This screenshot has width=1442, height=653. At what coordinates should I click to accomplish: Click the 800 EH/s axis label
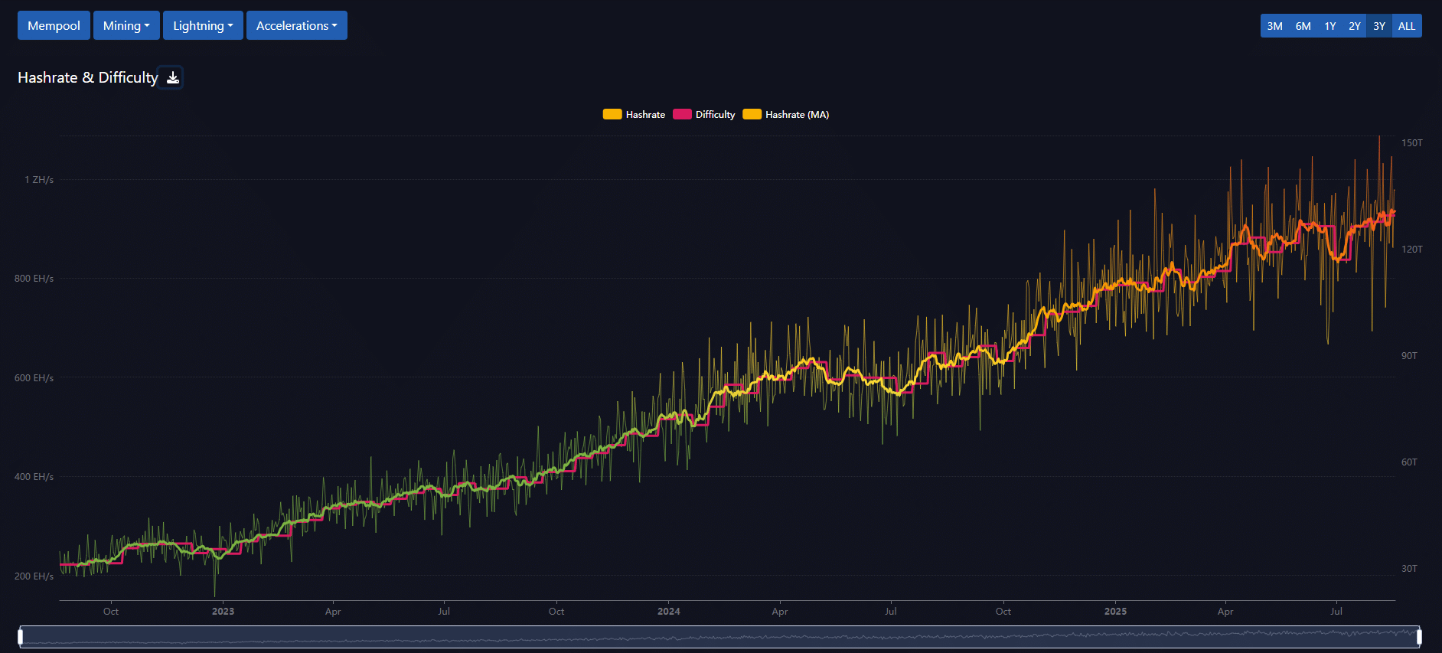point(34,279)
